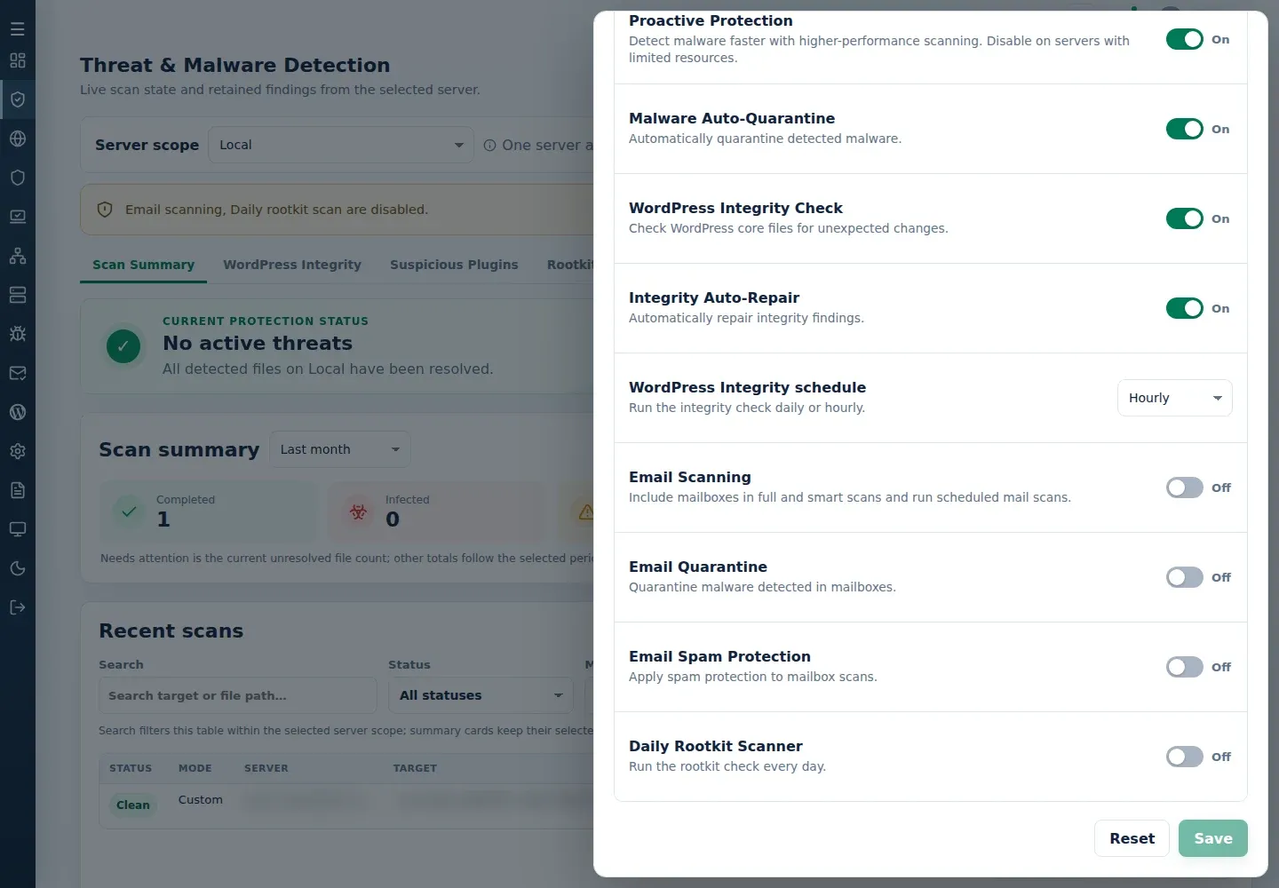1279x888 pixels.
Task: Enable the Email Scanning toggle
Action: coord(1185,488)
